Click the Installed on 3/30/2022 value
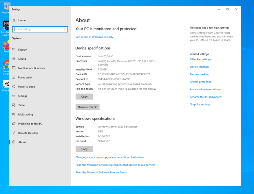This screenshot has height=194, width=254. (x=104, y=136)
